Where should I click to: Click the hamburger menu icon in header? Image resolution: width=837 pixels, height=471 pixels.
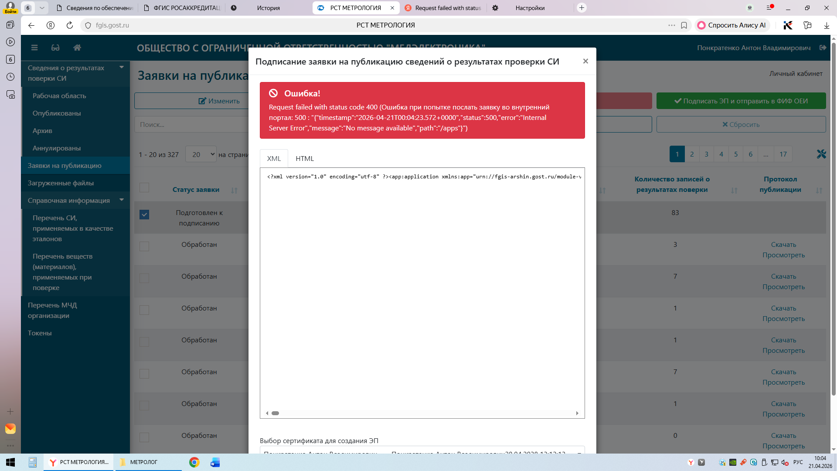[x=34, y=48]
